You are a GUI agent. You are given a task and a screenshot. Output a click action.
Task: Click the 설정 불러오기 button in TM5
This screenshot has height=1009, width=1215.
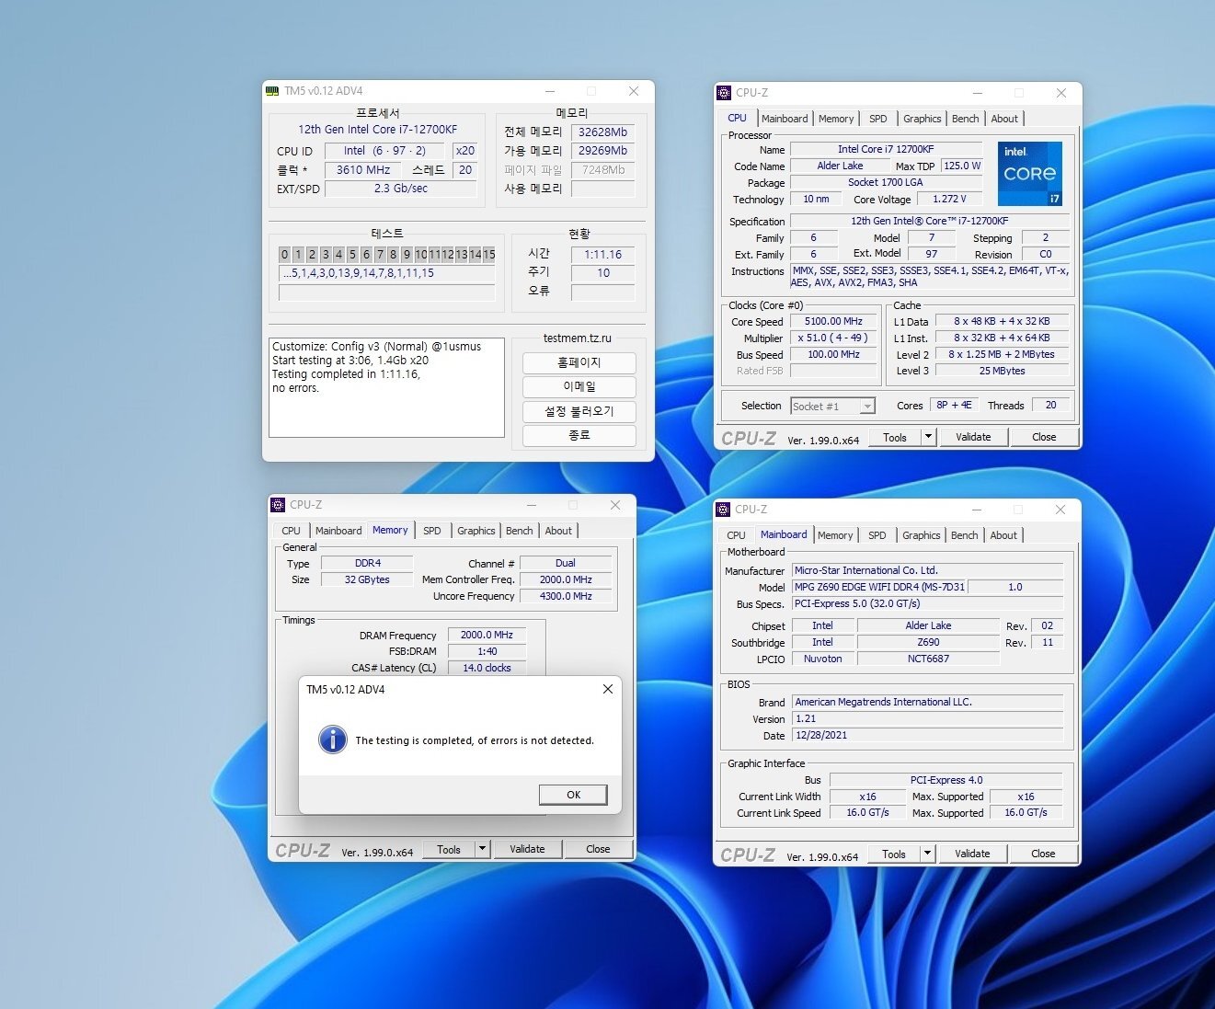click(x=579, y=411)
